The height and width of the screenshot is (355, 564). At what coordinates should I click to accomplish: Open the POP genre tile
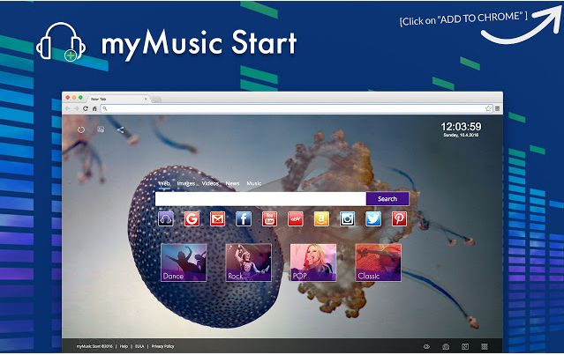(313, 263)
